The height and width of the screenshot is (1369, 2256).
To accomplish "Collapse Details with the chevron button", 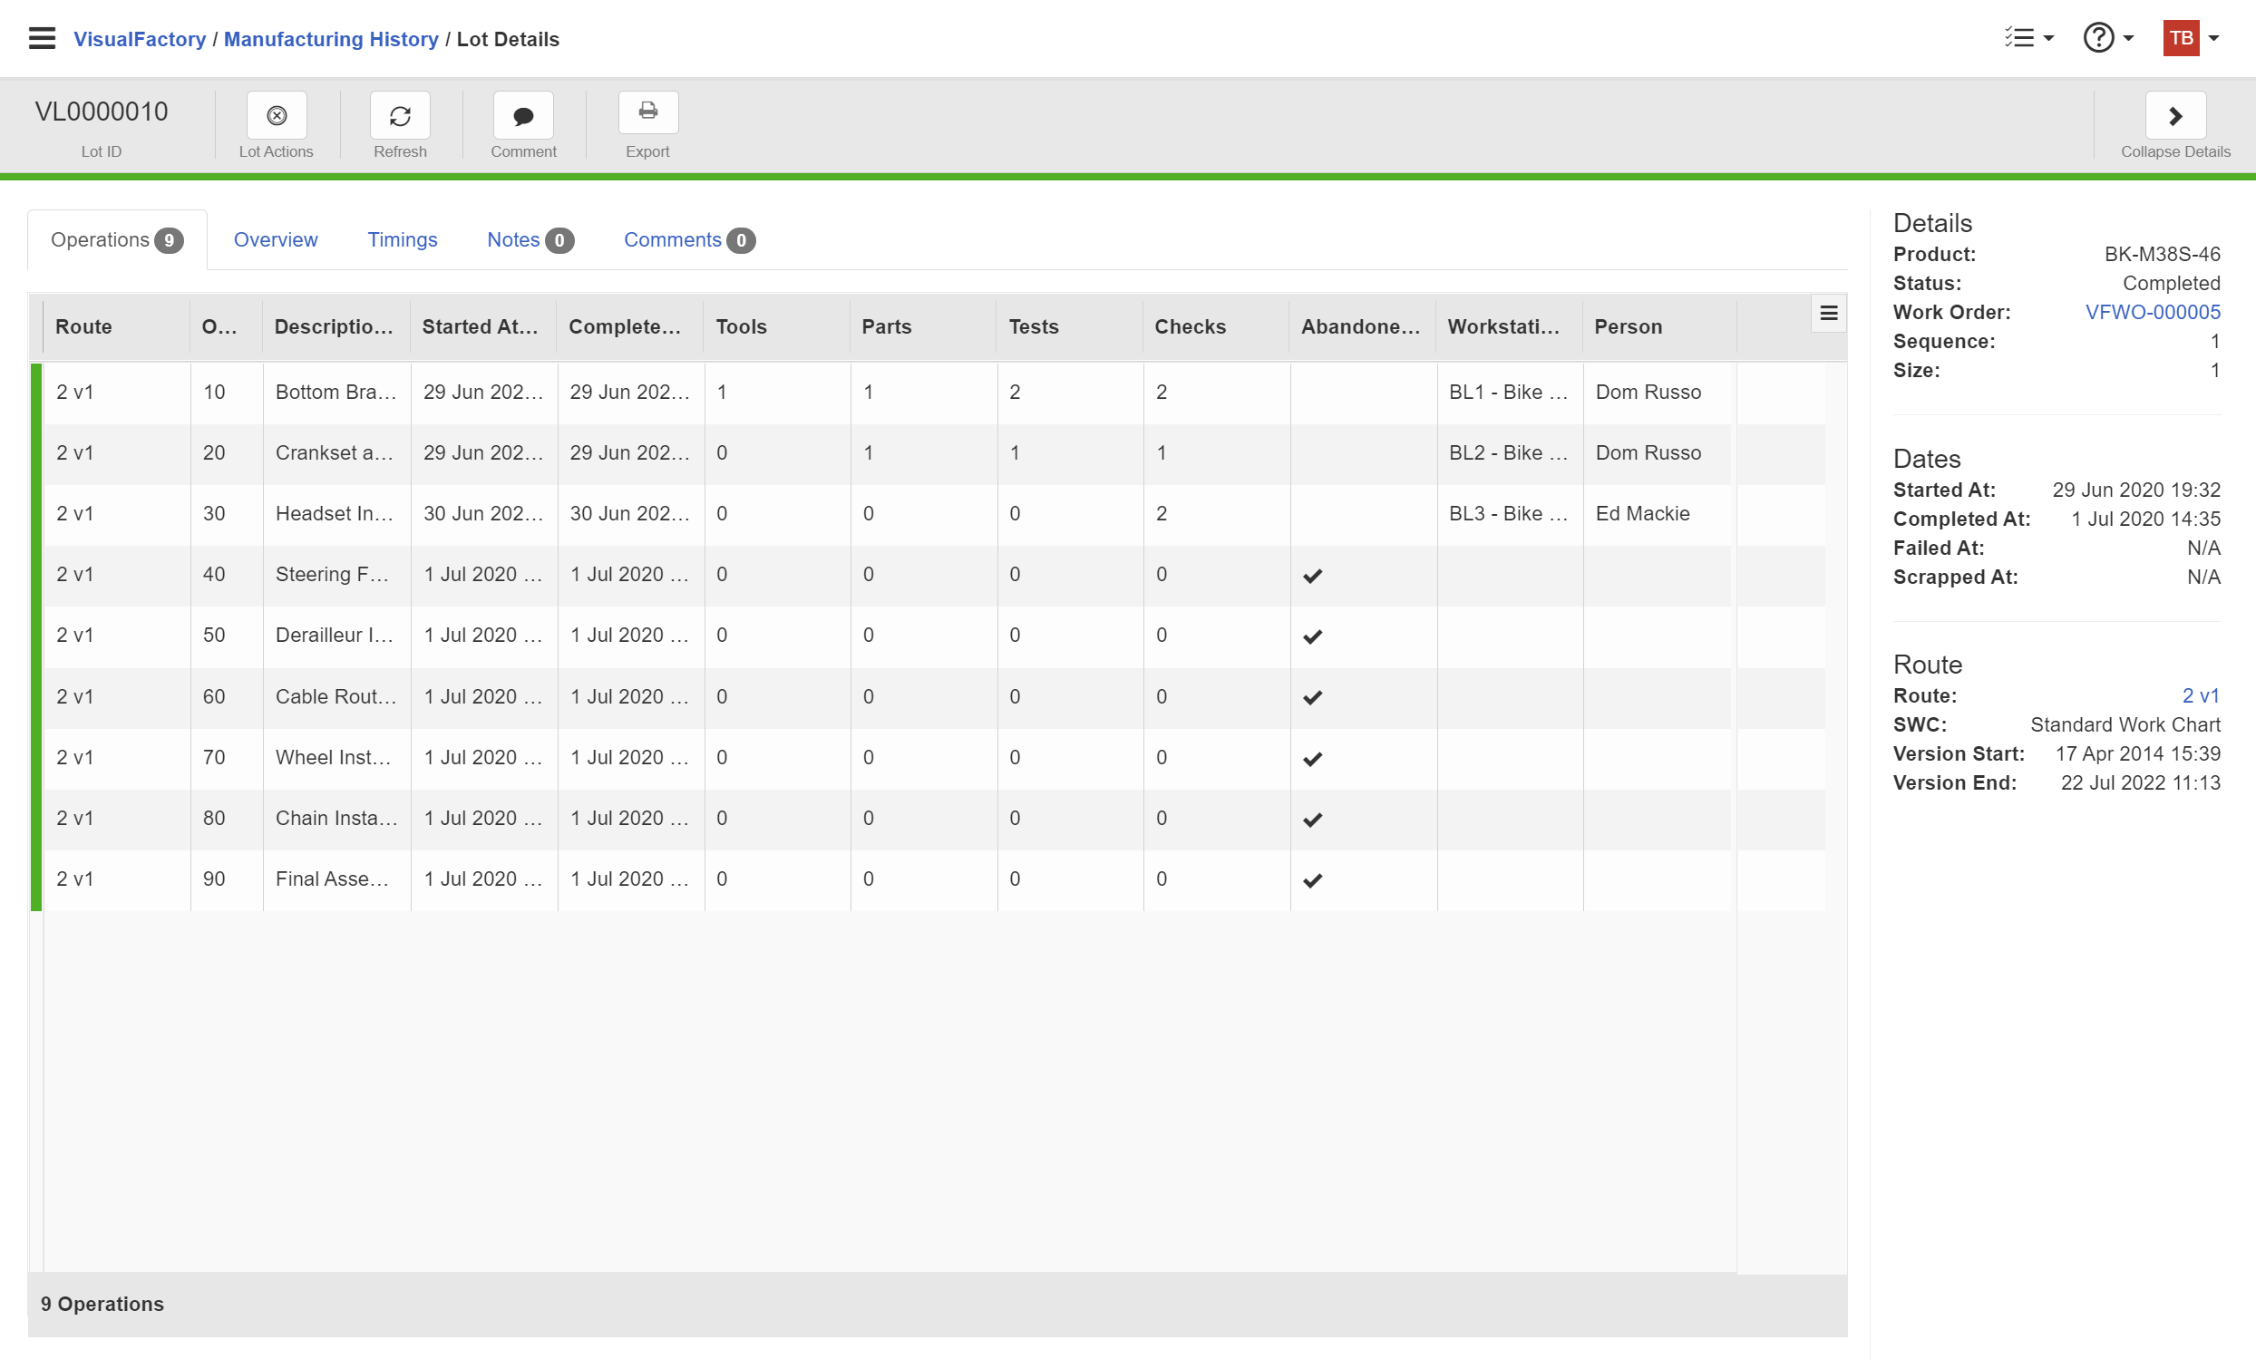I will point(2175,115).
